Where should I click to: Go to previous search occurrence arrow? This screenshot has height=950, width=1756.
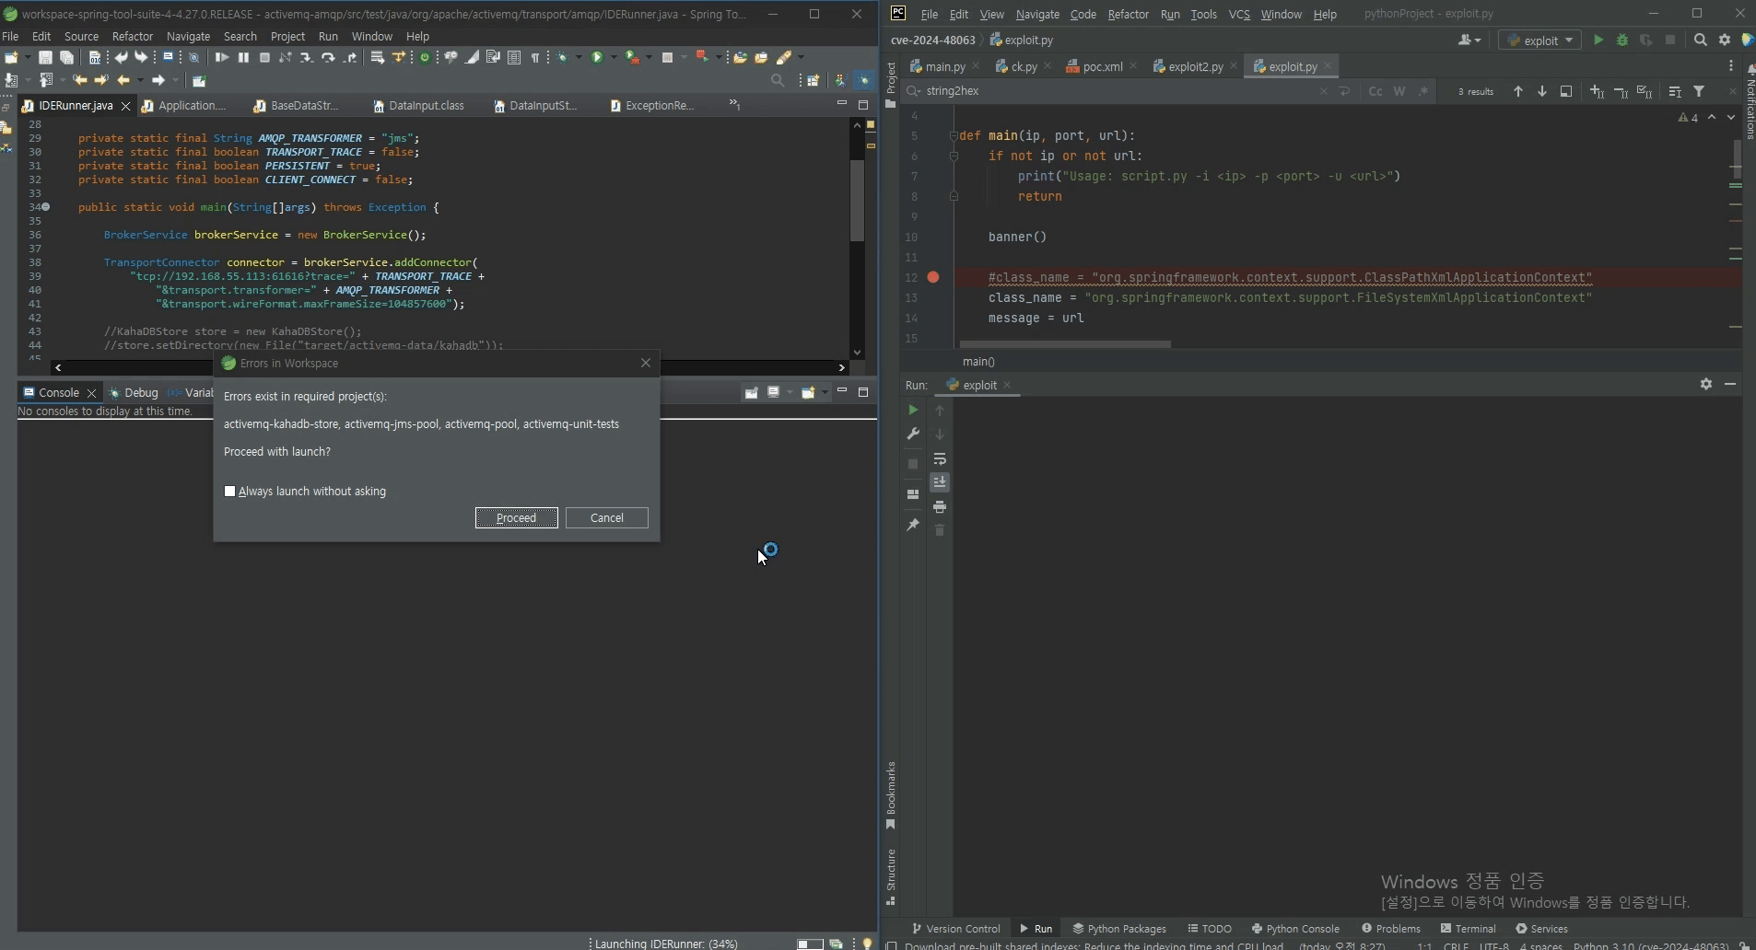click(1517, 91)
